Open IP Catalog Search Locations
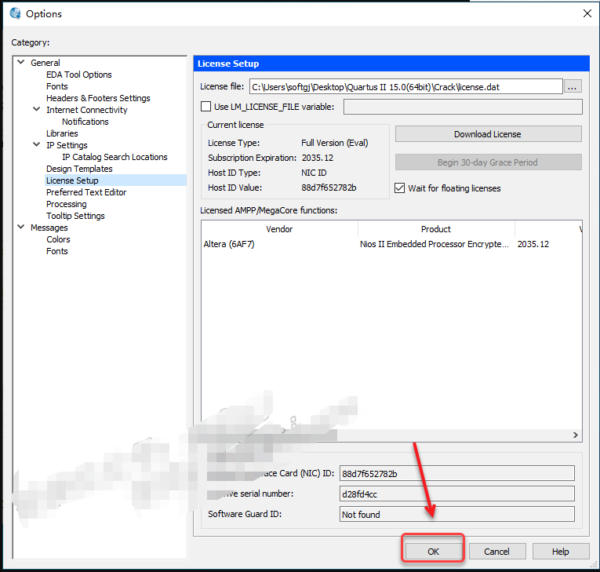 (115, 157)
